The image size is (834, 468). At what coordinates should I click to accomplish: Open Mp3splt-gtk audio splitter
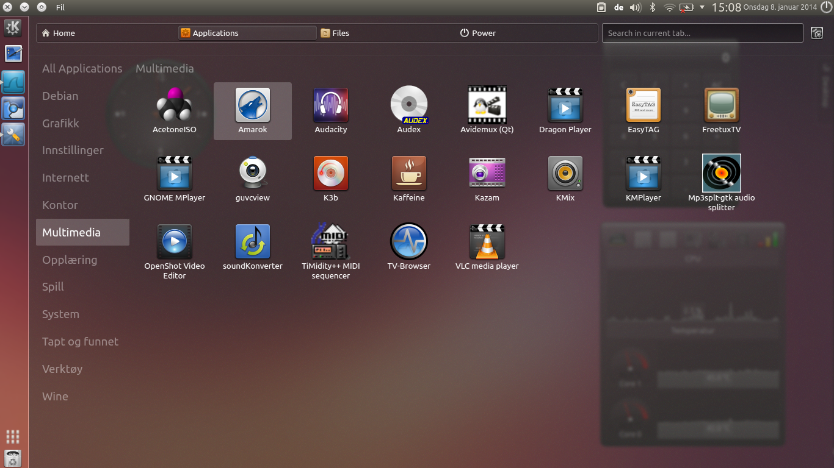(x=722, y=183)
